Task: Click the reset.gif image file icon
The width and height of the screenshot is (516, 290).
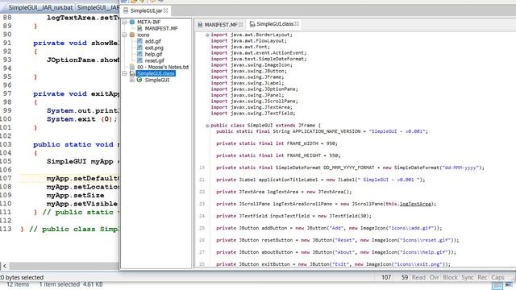Action: point(139,61)
